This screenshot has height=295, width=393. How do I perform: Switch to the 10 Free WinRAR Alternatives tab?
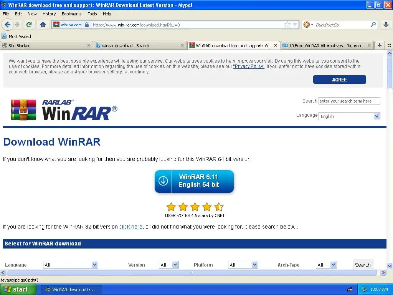pyautogui.click(x=327, y=45)
